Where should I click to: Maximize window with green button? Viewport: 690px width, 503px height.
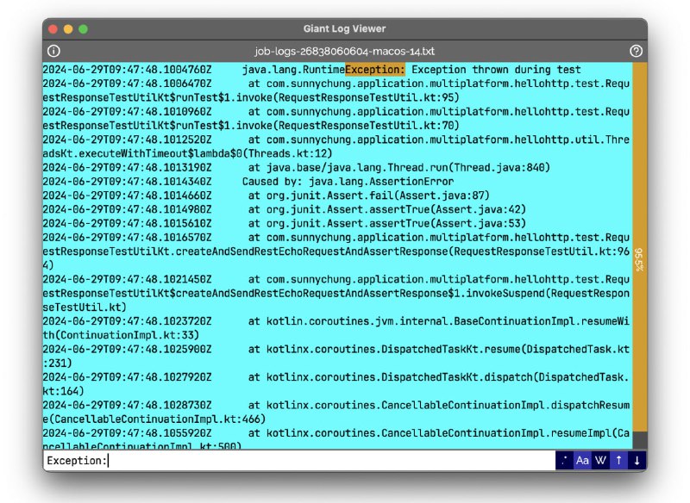pyautogui.click(x=84, y=28)
